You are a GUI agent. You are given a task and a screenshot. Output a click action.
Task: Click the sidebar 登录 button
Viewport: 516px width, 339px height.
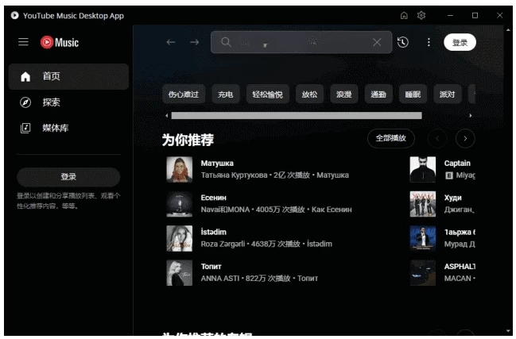pos(68,176)
